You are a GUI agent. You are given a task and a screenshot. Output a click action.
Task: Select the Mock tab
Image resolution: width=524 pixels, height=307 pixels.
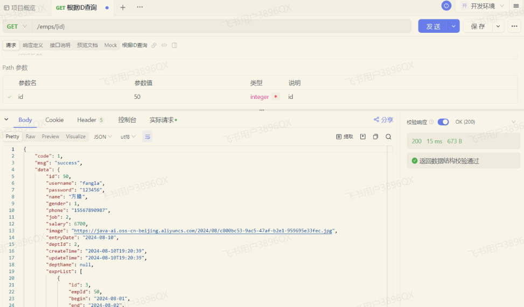(110, 45)
